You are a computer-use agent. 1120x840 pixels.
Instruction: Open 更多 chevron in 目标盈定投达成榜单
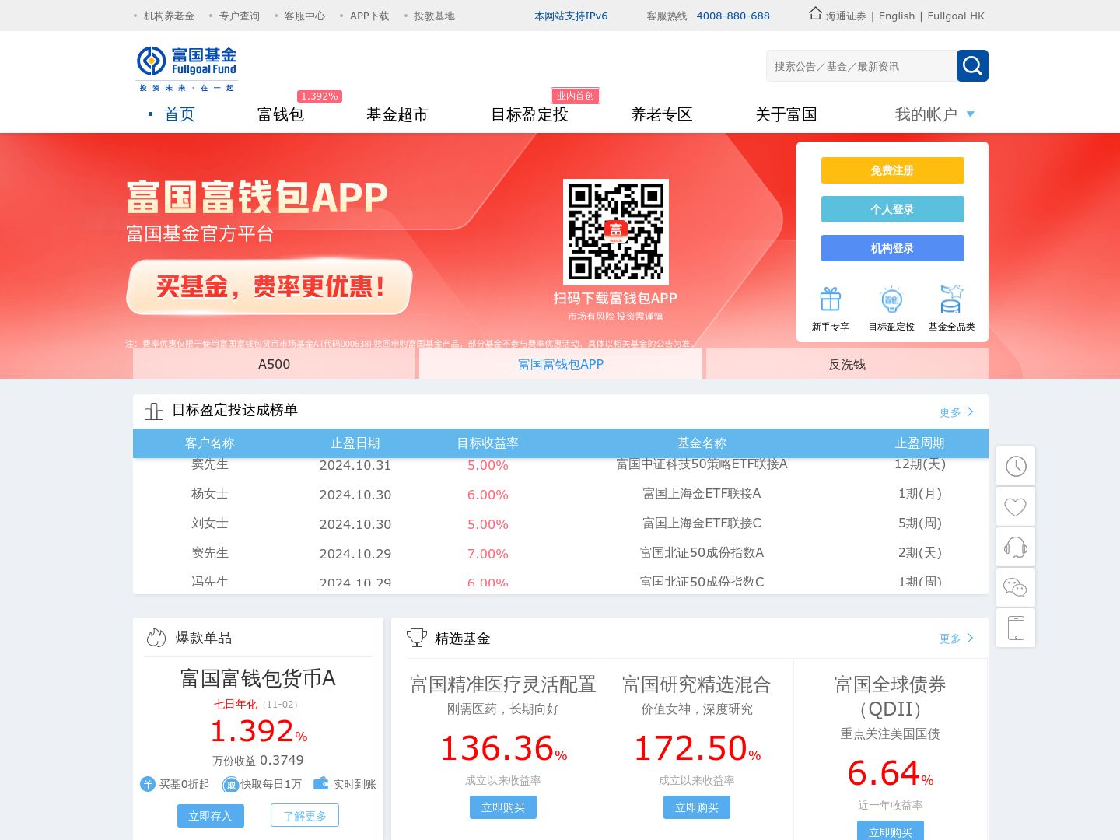click(970, 411)
